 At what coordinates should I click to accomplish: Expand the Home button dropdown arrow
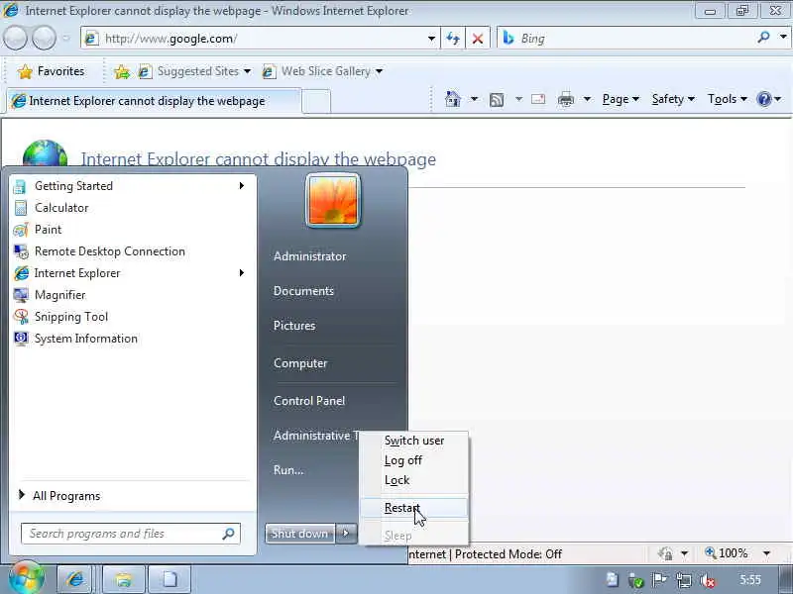coord(474,99)
